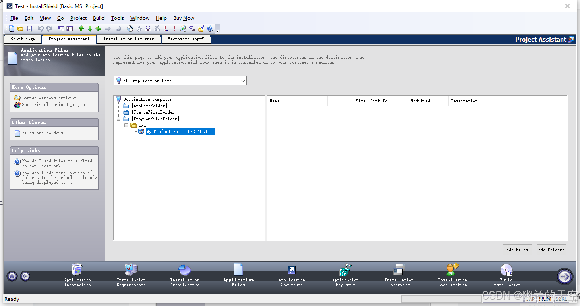Open Installation Interview page icon

[399, 270]
